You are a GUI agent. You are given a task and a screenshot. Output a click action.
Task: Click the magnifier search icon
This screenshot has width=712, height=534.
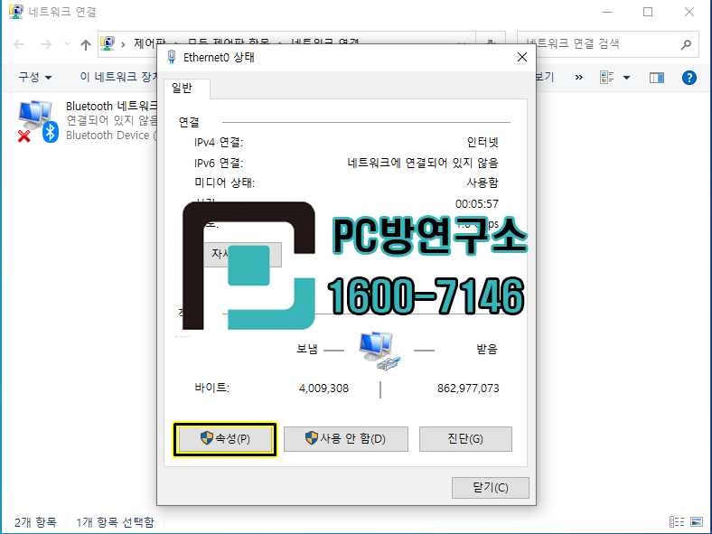[x=686, y=44]
